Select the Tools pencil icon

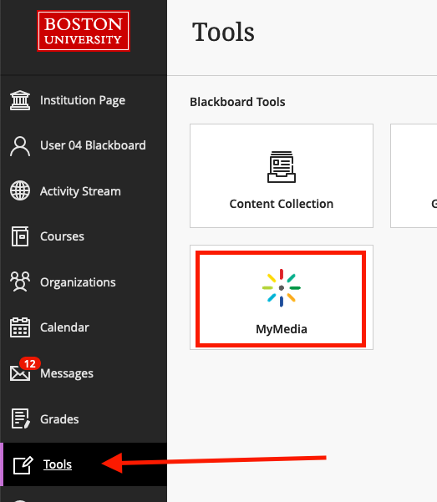point(23,465)
